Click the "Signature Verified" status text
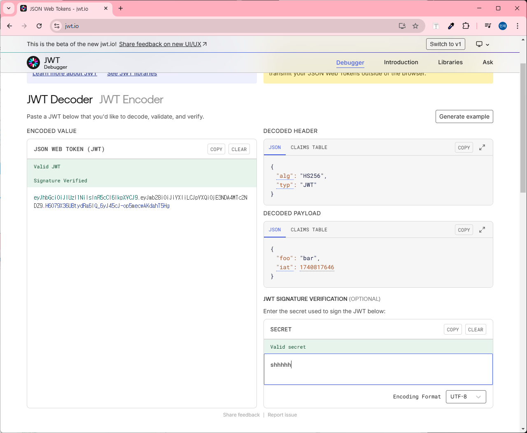The image size is (527, 433). tap(61, 181)
